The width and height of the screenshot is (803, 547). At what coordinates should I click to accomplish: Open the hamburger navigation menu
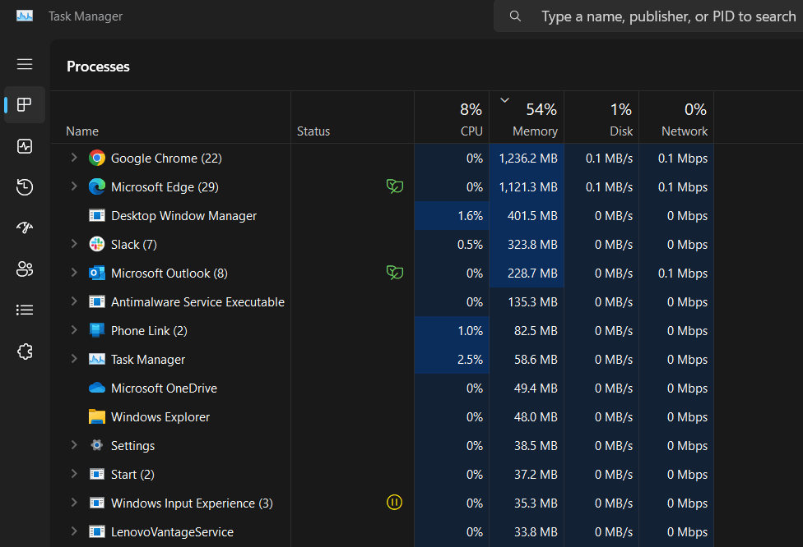click(x=25, y=64)
